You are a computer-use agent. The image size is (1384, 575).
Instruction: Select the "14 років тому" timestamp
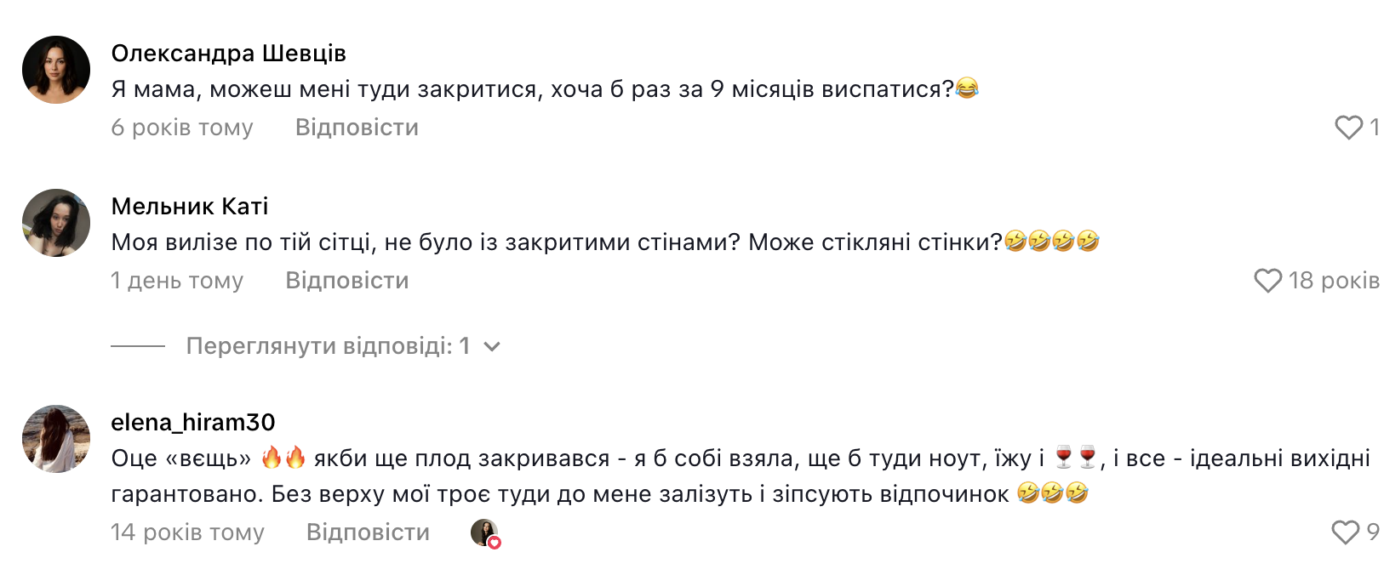(x=187, y=532)
